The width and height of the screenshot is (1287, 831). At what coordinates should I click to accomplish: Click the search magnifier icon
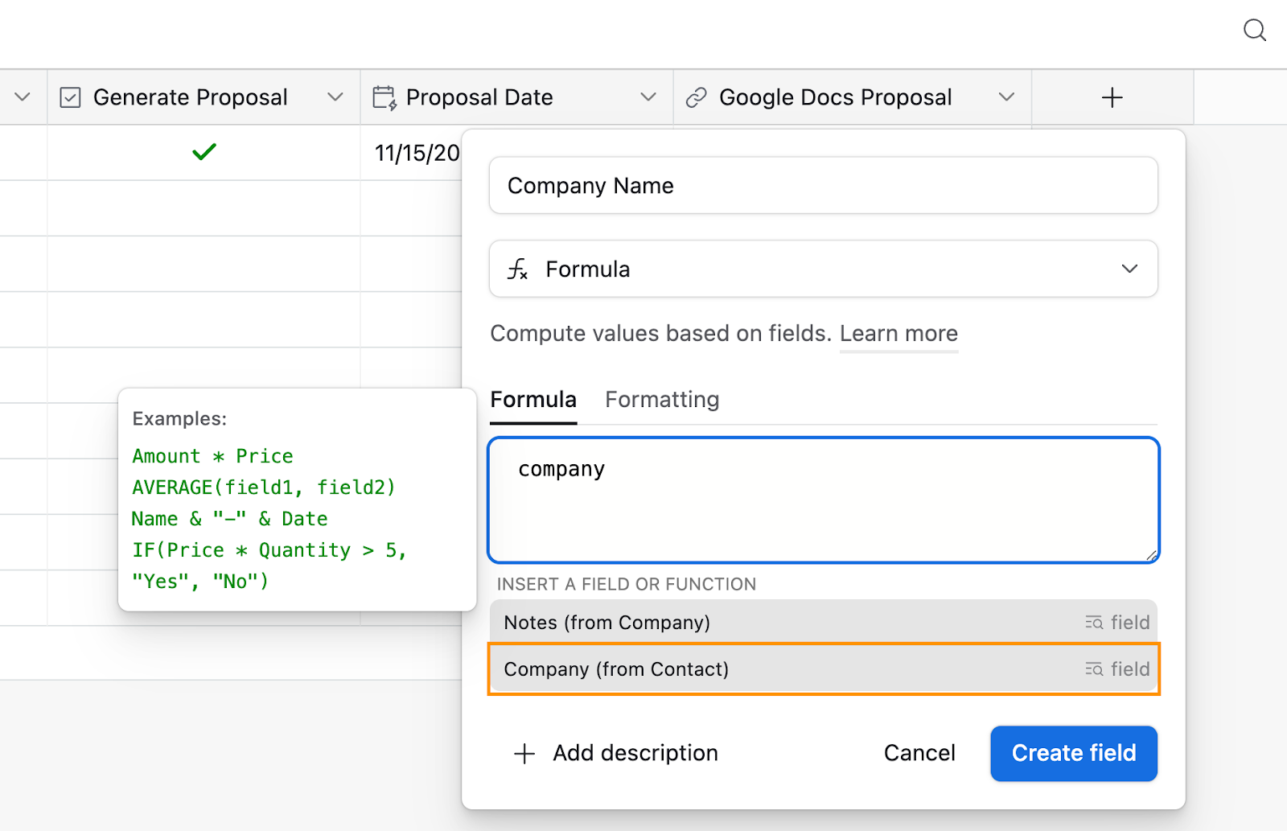click(x=1255, y=31)
